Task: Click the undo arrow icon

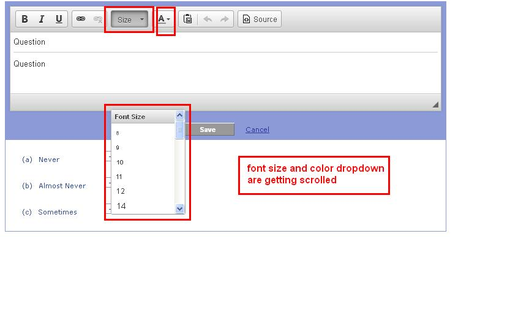Action: 208,19
